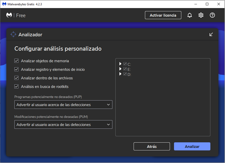The image size is (225, 163).
Task: Click the Analizador panel title text
Action: [x=30, y=35]
